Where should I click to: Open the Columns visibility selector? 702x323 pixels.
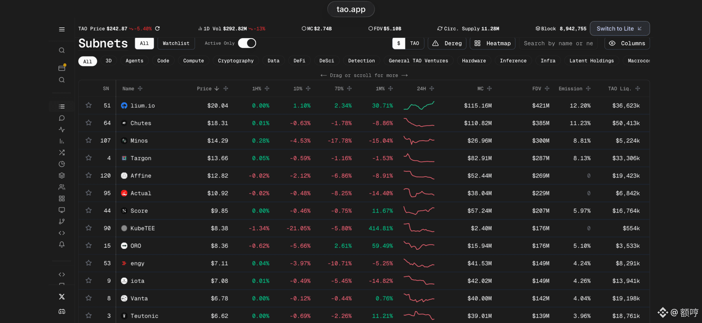[627, 43]
